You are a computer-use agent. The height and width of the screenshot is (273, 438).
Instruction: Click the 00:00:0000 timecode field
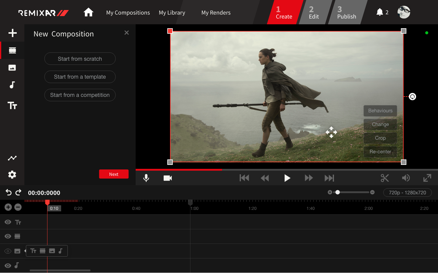pos(44,193)
